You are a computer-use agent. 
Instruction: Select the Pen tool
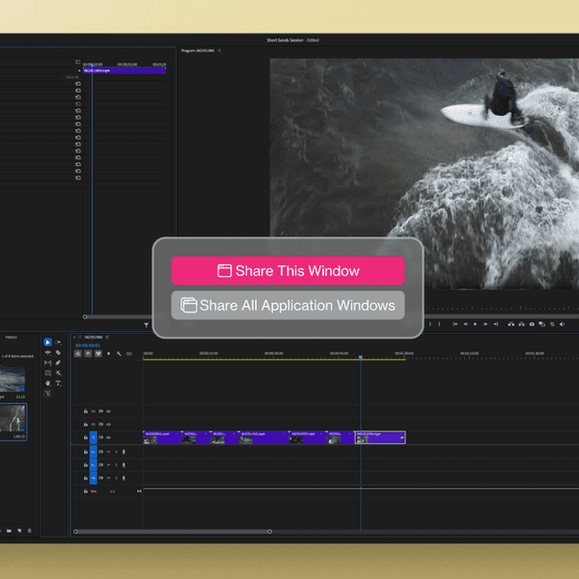point(58,363)
